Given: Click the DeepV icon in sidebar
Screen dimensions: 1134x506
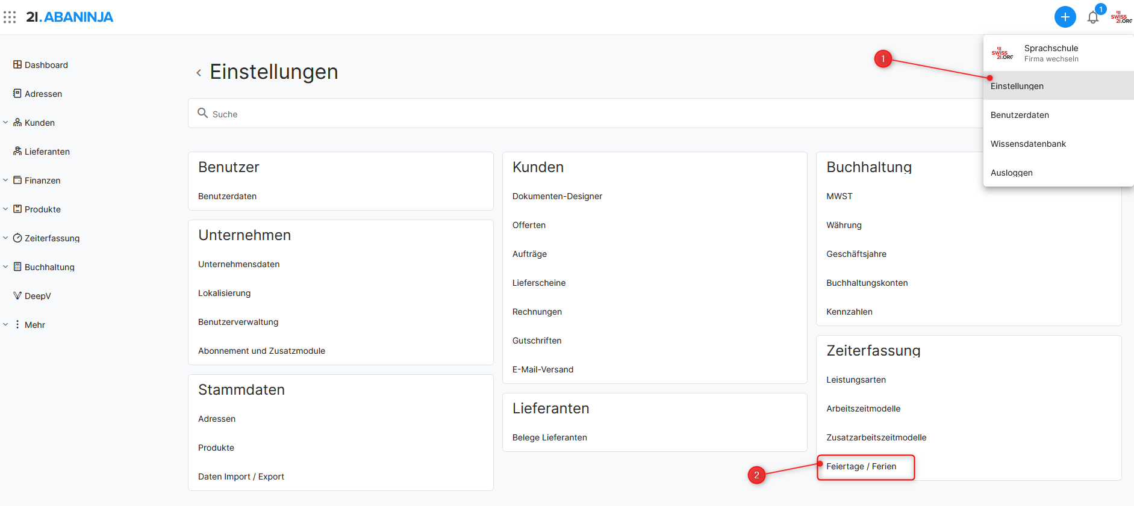Looking at the screenshot, I should [x=17, y=296].
